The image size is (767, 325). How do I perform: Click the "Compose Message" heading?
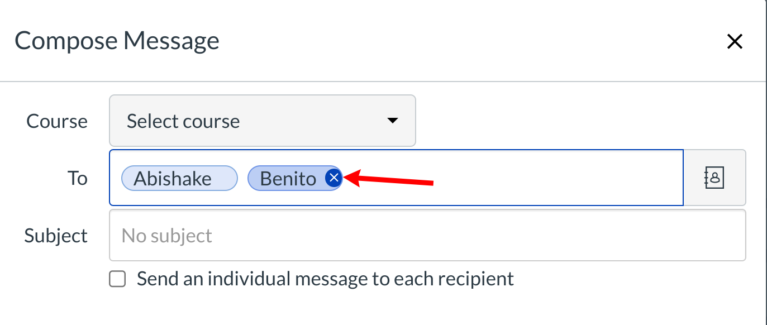pos(117,41)
